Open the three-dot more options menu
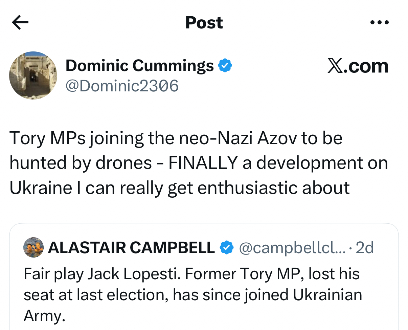The image size is (408, 330). pyautogui.click(x=380, y=23)
